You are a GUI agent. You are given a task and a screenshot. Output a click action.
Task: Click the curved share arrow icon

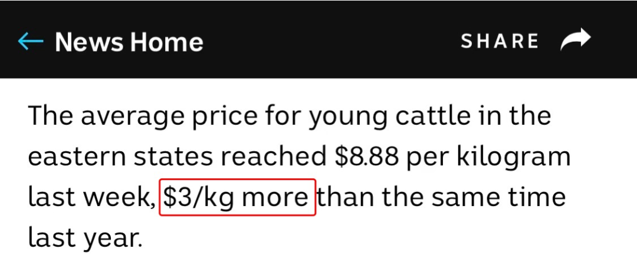[x=575, y=39]
